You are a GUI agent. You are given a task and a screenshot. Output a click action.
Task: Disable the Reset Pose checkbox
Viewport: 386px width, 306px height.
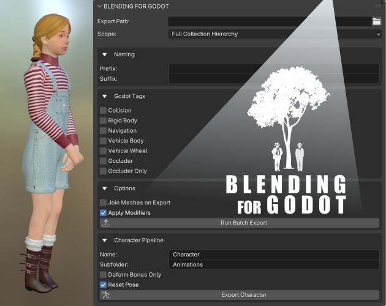[103, 285]
